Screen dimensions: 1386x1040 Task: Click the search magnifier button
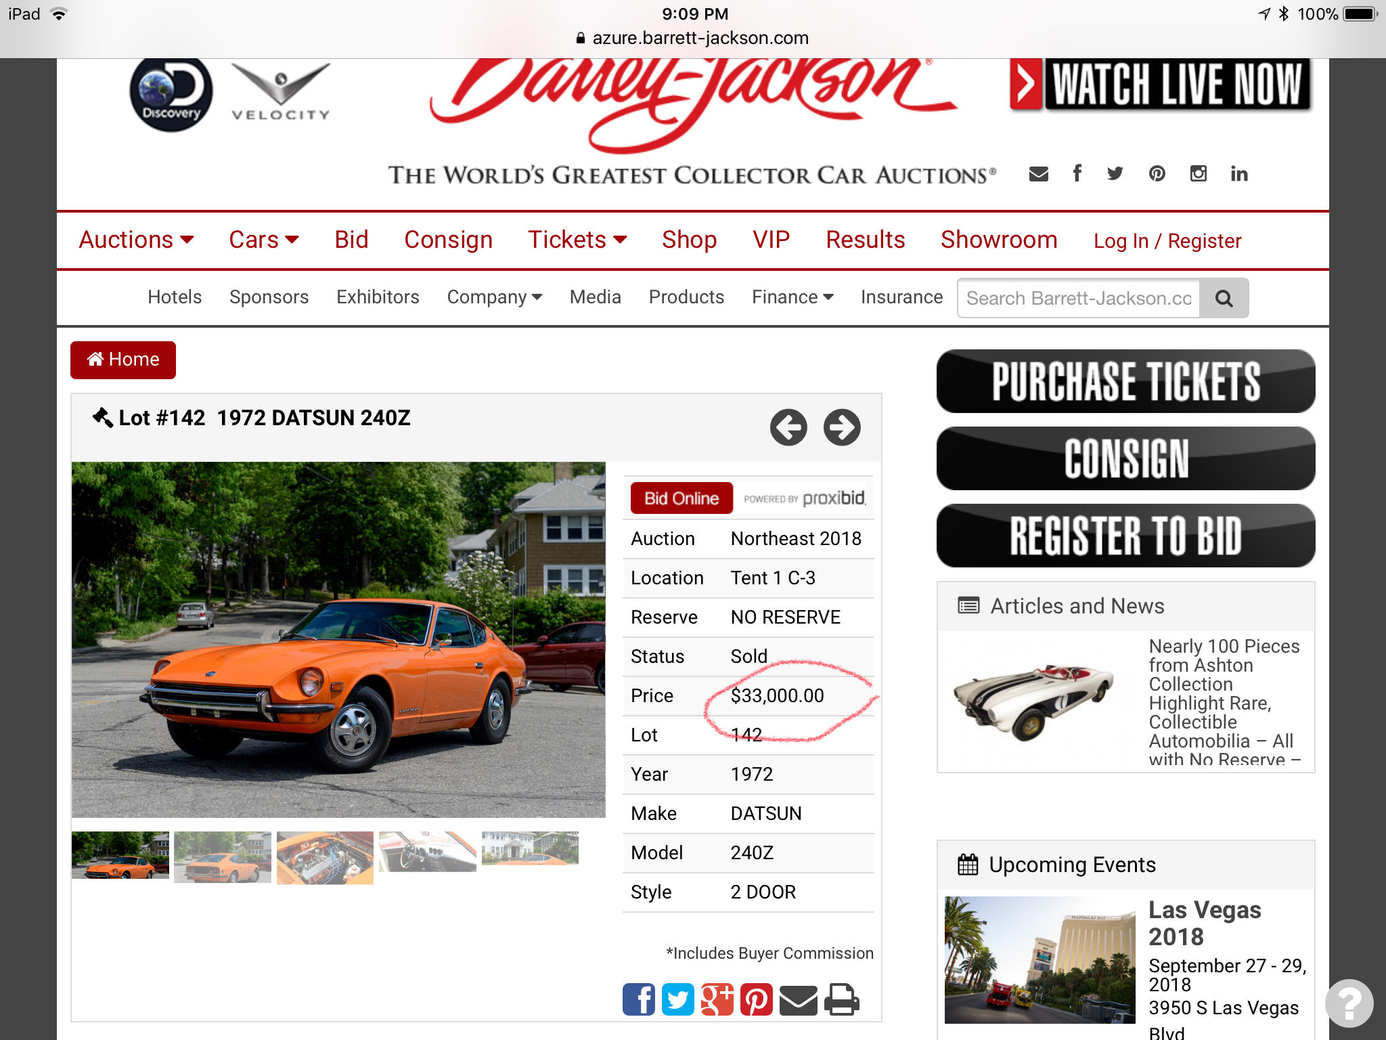point(1224,298)
